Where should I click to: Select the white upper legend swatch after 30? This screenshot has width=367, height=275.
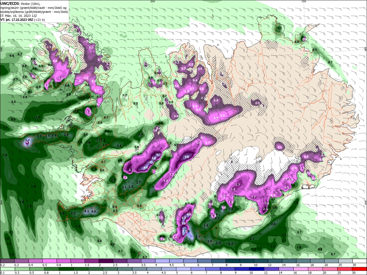tap(360, 261)
